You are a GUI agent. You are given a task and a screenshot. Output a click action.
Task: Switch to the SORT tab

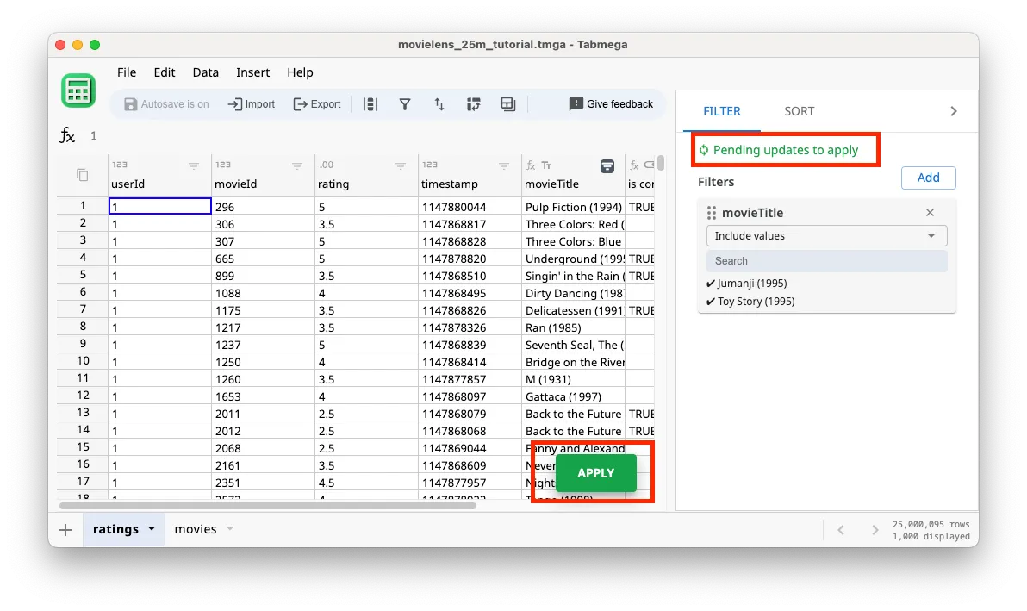(x=799, y=110)
